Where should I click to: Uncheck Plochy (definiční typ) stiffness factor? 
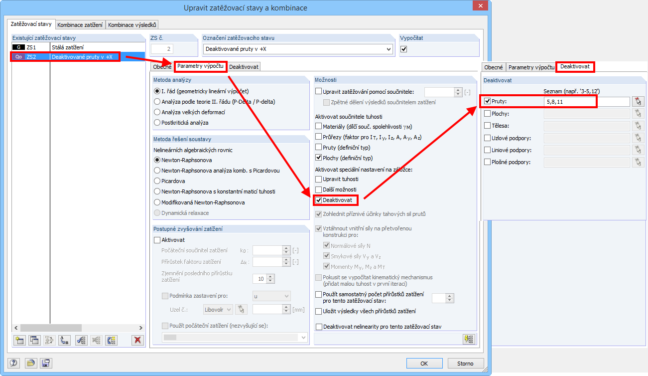tap(319, 157)
